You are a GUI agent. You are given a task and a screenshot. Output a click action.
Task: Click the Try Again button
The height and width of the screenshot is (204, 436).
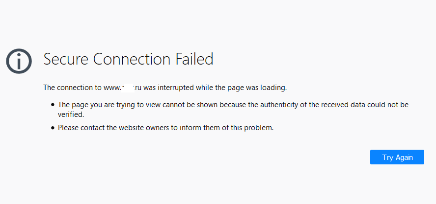(x=397, y=157)
